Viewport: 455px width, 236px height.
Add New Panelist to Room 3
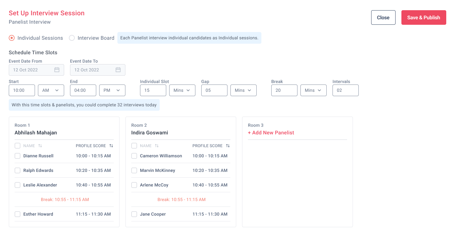click(271, 133)
